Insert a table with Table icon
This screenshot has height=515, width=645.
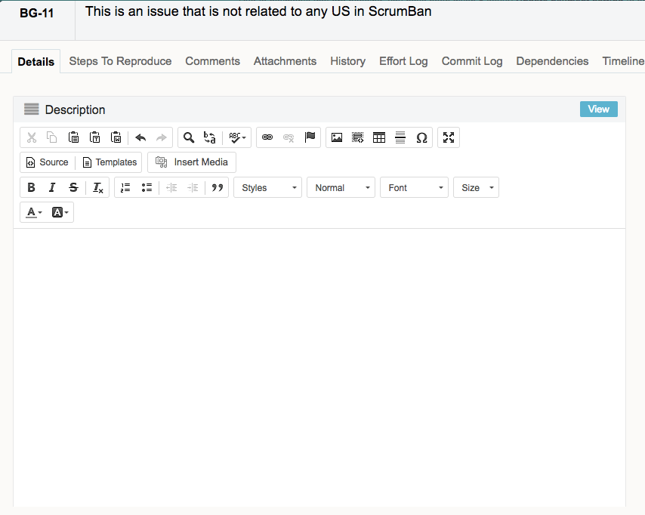pos(379,137)
